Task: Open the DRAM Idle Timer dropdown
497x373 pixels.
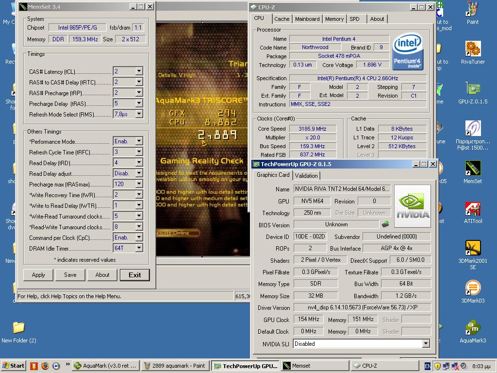Action: click(139, 248)
